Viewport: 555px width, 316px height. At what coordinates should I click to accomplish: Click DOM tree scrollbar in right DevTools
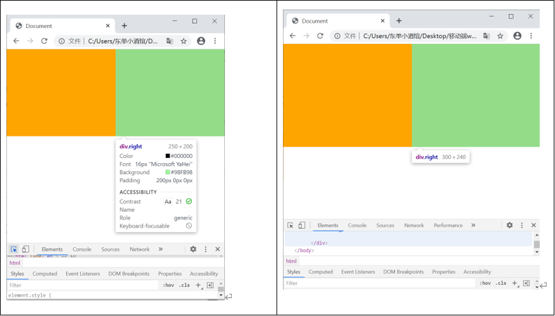tap(537, 243)
